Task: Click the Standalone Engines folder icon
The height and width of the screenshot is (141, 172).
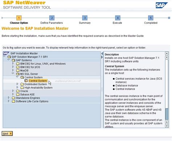Action: [x=13, y=98]
